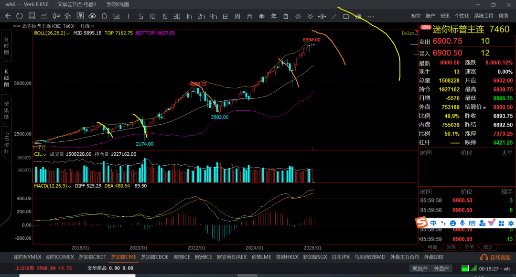Click the signal strength bars icon
Viewport: 516px width, 277px height.
[x=473, y=268]
